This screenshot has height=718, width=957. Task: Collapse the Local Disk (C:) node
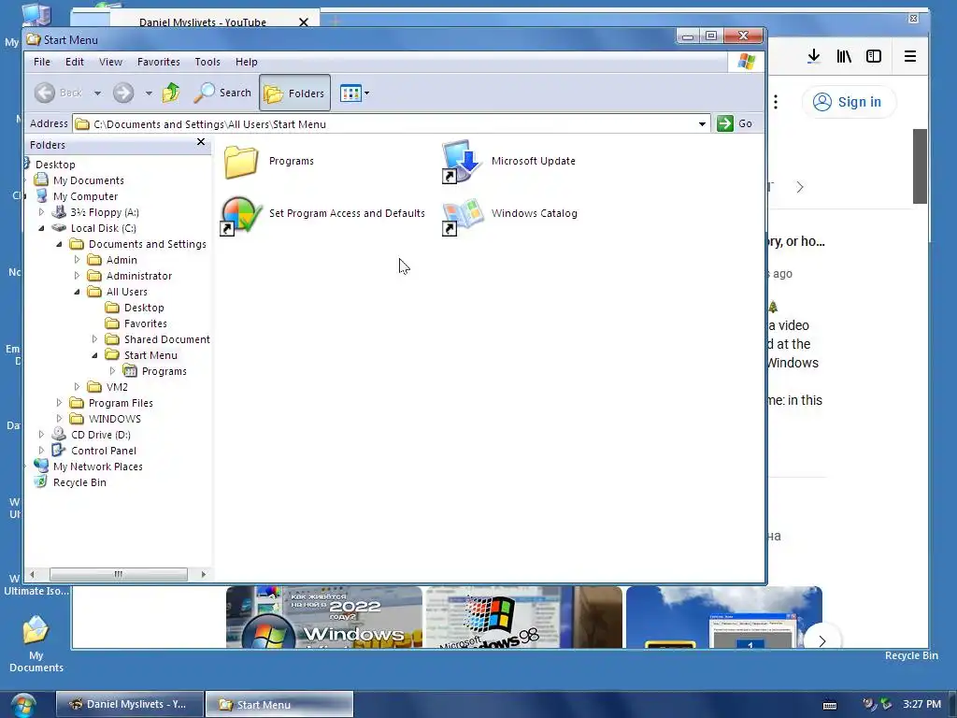[41, 228]
